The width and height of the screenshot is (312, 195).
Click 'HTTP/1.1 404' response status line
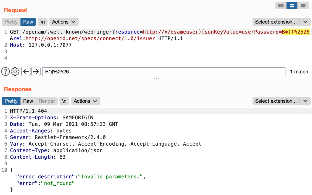[28, 111]
